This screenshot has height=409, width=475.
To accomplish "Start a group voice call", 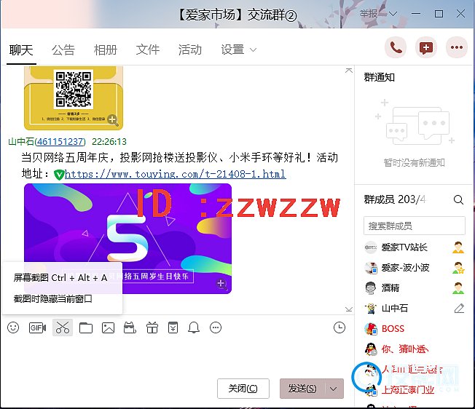I will pos(396,47).
